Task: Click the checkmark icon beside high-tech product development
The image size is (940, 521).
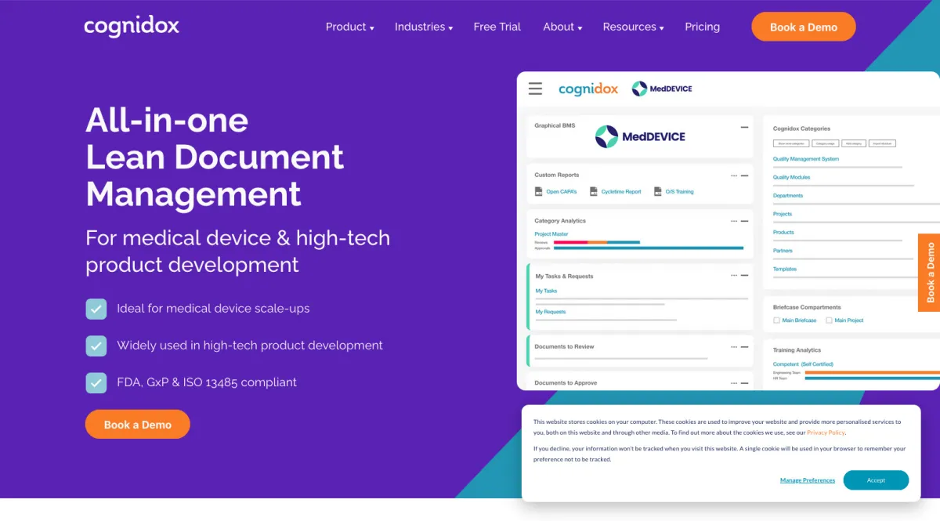Action: [x=96, y=346]
